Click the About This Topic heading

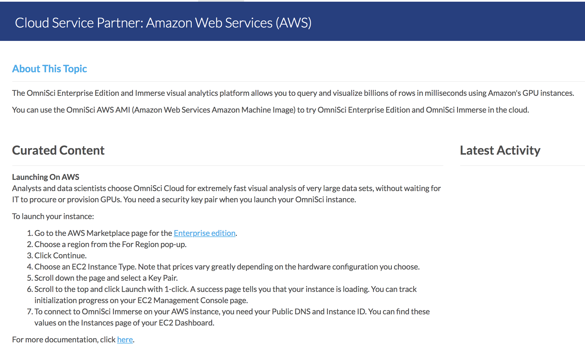point(50,69)
